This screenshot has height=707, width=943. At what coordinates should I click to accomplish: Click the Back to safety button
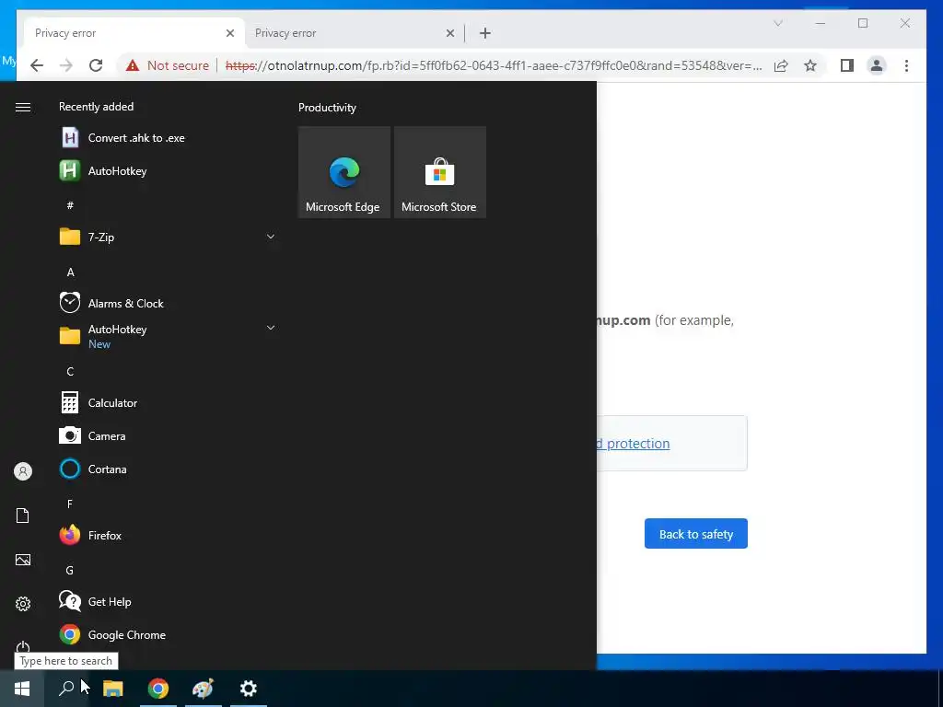click(x=696, y=533)
